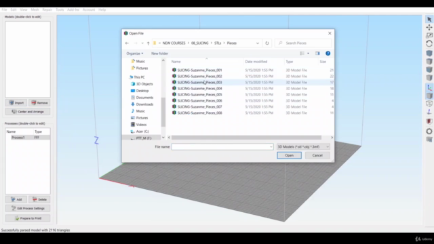The height and width of the screenshot is (244, 434).
Task: Open Edit Process Settings
Action: click(x=28, y=208)
